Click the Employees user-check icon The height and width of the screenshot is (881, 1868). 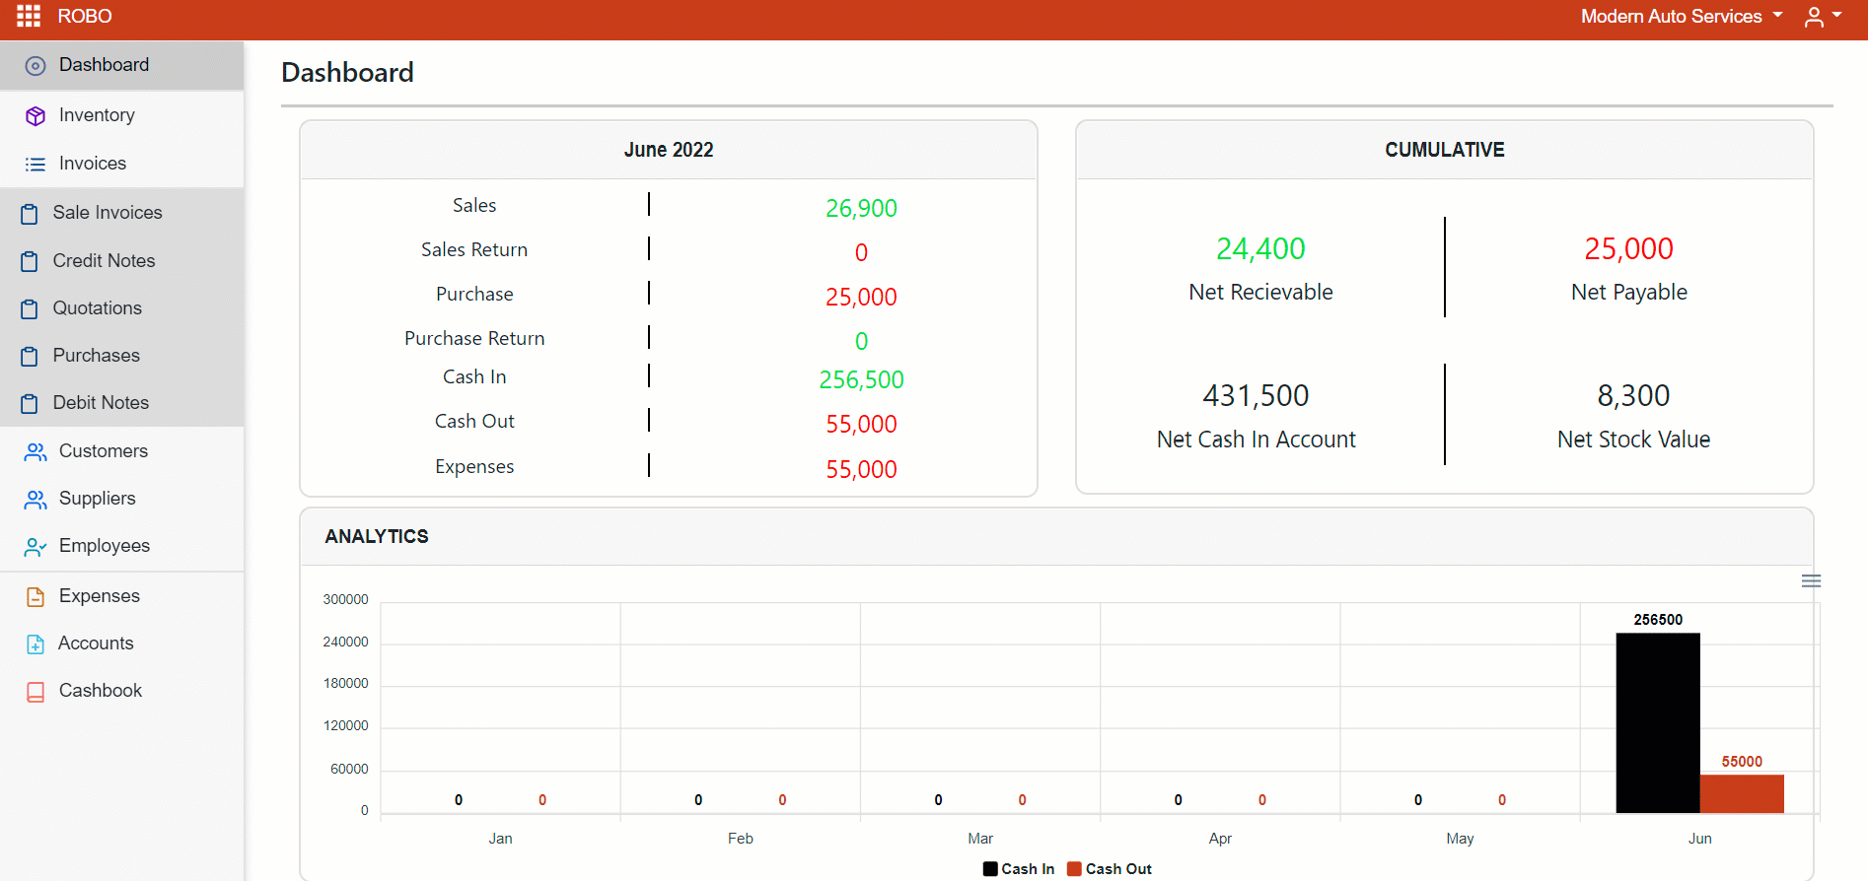[36, 547]
